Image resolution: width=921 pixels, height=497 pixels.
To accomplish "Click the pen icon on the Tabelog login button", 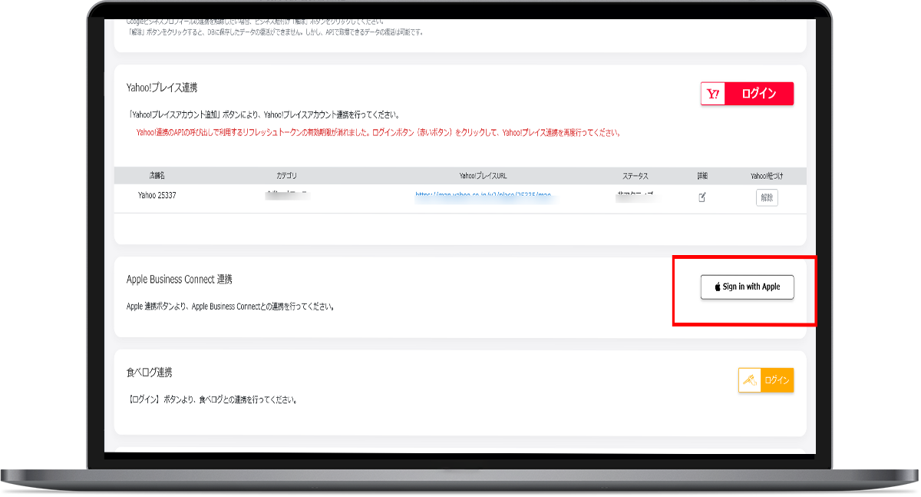I will (x=749, y=379).
